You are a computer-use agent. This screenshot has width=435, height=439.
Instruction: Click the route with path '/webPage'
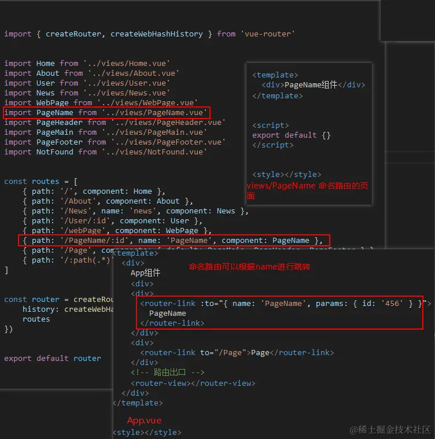pyautogui.click(x=117, y=230)
